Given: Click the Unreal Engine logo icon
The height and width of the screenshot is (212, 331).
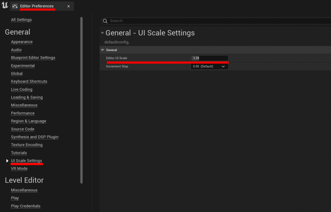Looking at the screenshot, I should (x=5, y=5).
